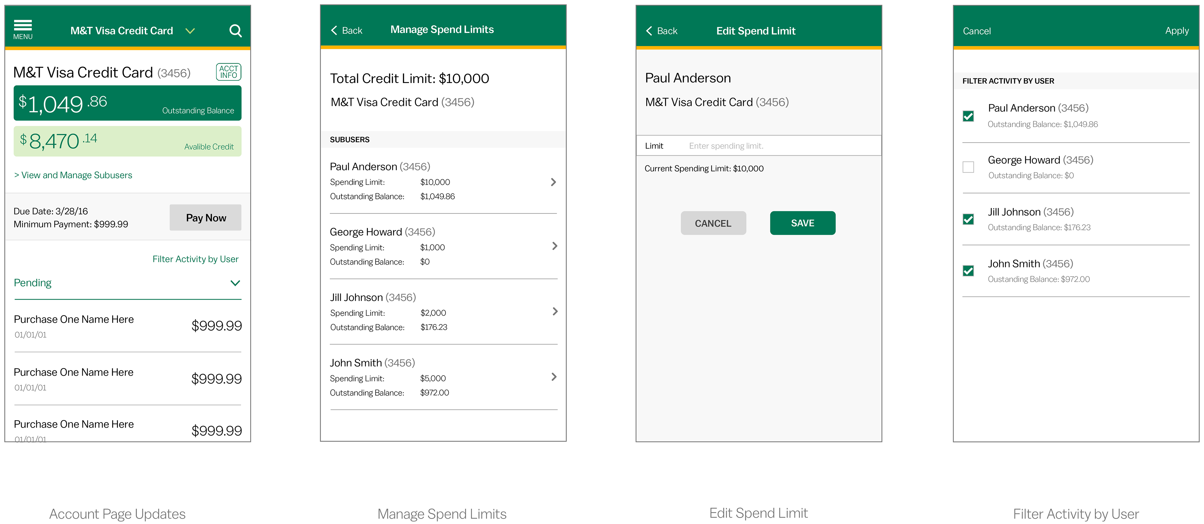Select Jill Johnson (3456) subuser name in Manage Spend Limits
1204x524 pixels.
click(373, 298)
